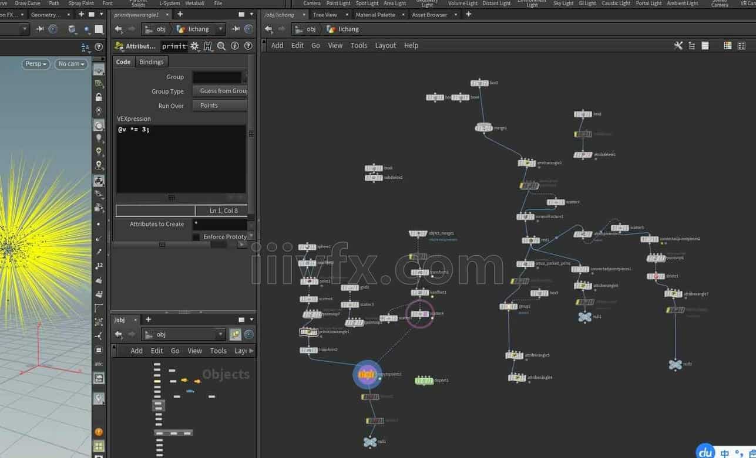This screenshot has height=458, width=756.
Task: Select the green dopnet1 node
Action: coord(425,381)
